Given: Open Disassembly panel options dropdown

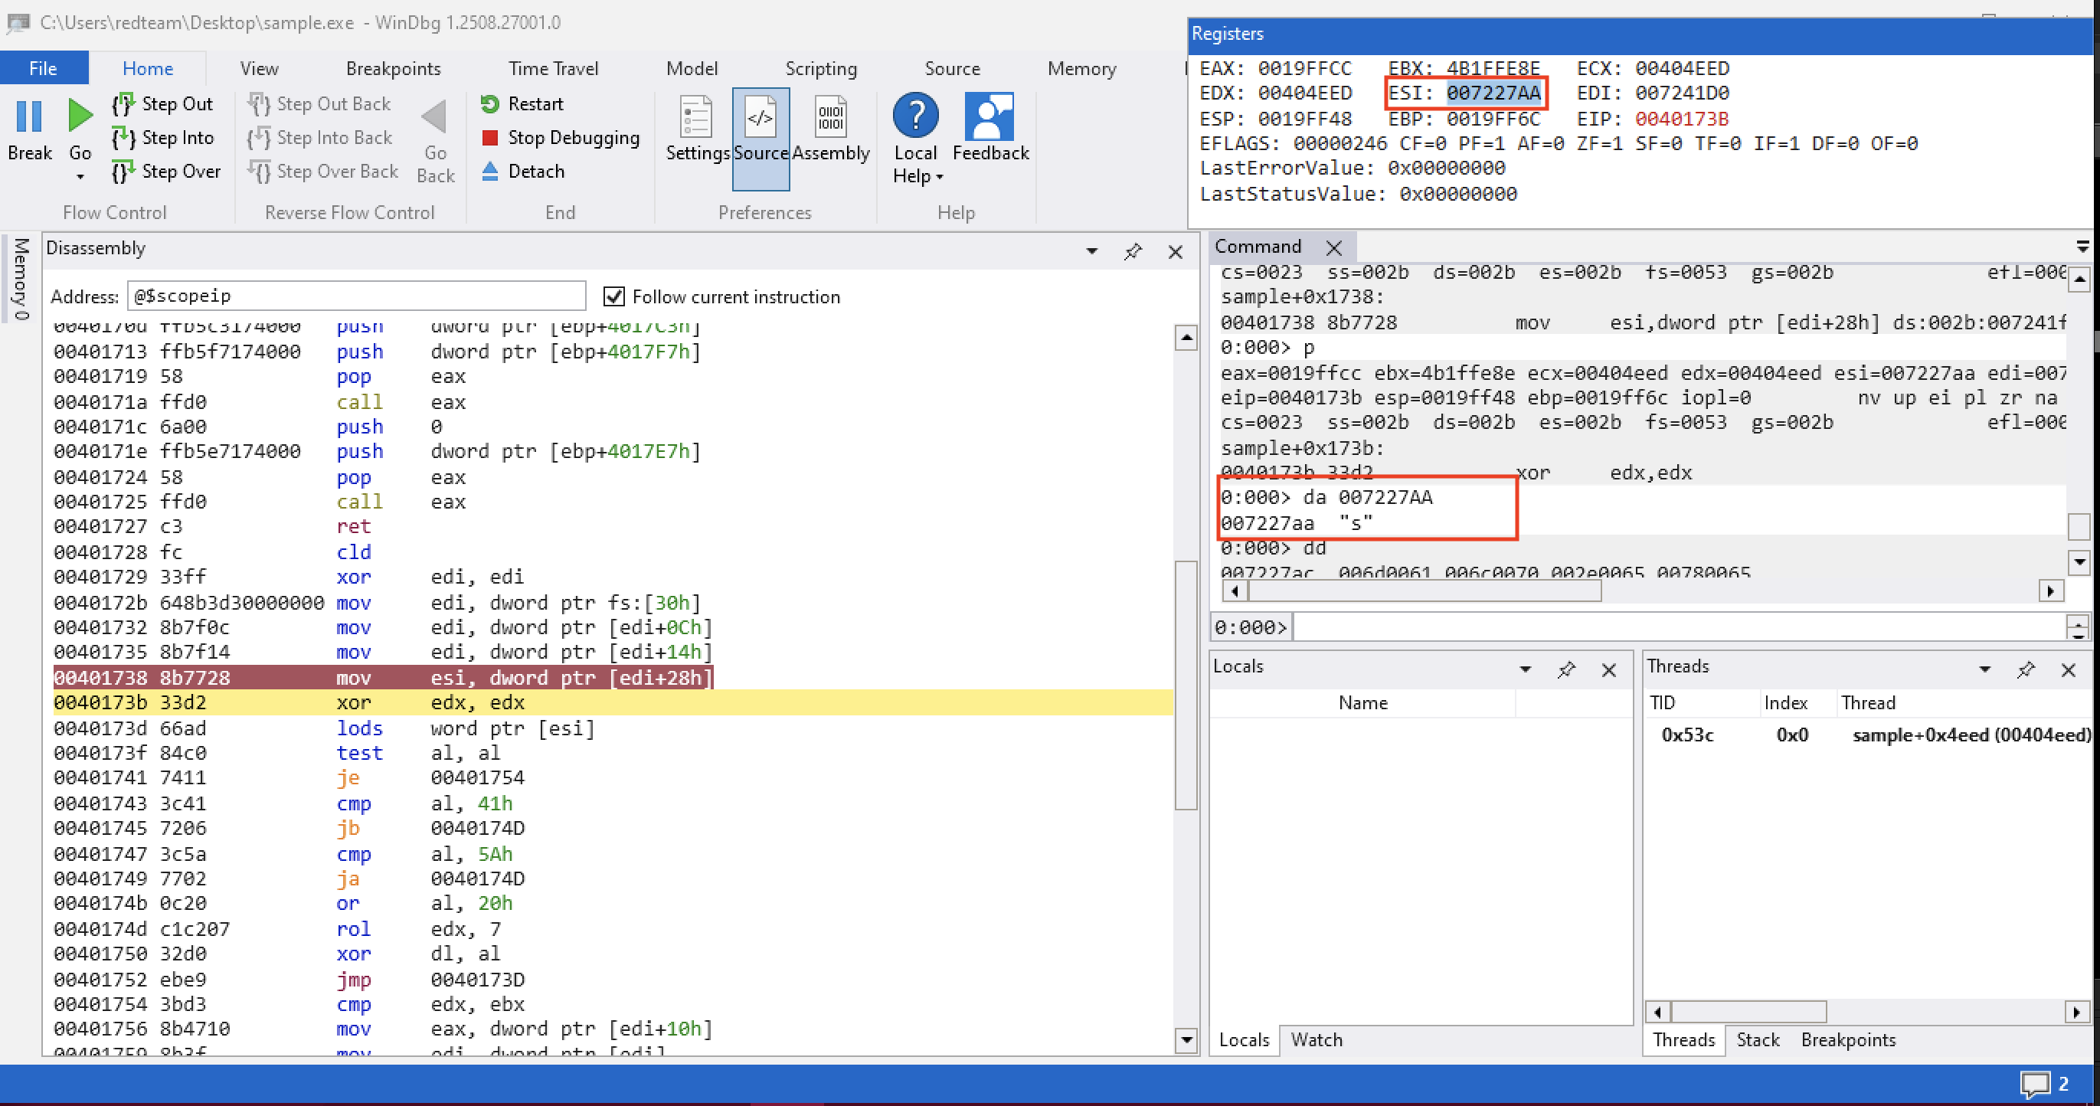Looking at the screenshot, I should click(x=1091, y=251).
